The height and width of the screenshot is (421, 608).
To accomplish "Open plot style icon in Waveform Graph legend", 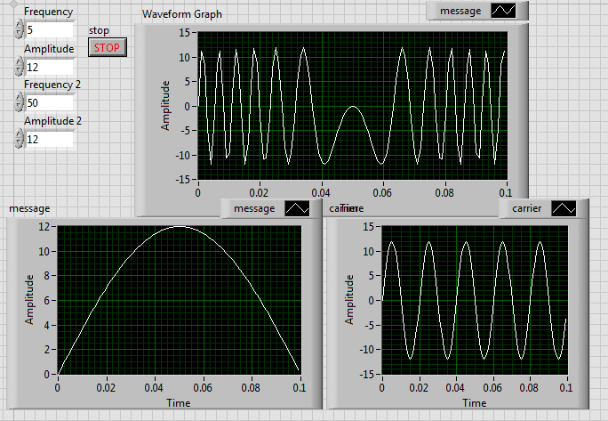I will tap(503, 11).
